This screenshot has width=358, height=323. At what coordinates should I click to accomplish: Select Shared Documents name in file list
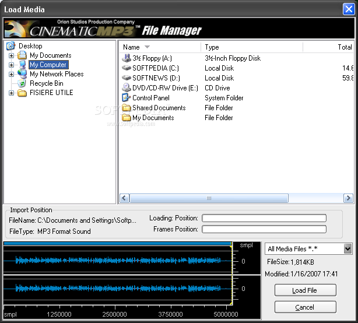click(159, 107)
